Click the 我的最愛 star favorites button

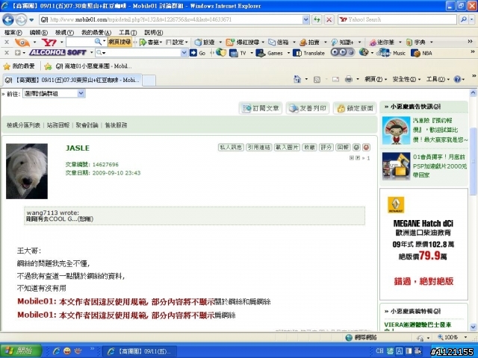19,66
